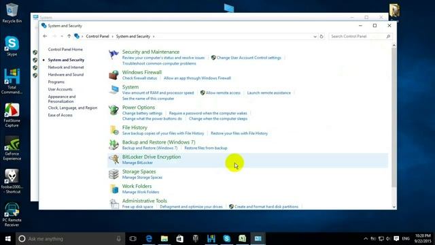Select Programs category
The width and height of the screenshot is (435, 245).
(x=56, y=82)
